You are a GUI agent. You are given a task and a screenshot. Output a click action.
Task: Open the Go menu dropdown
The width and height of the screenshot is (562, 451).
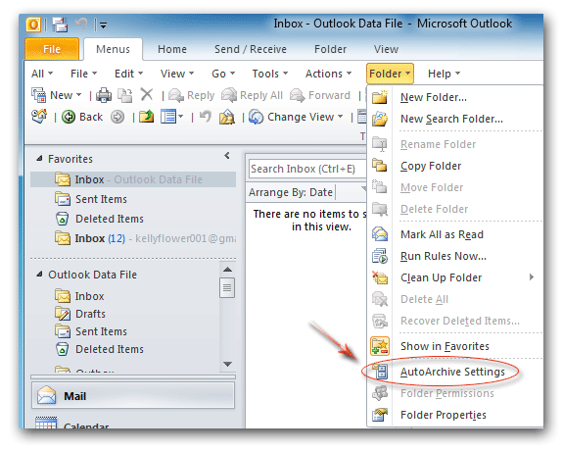(x=223, y=74)
